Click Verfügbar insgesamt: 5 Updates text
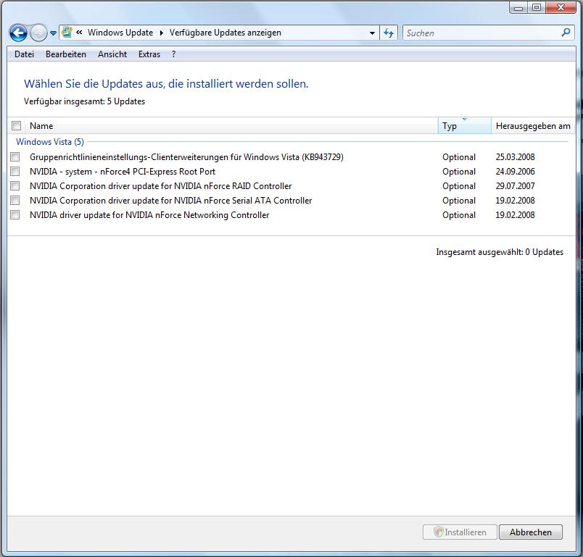 pyautogui.click(x=84, y=101)
